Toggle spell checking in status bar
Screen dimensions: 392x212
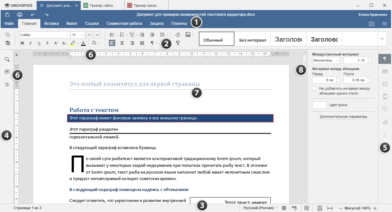[x=294, y=208]
